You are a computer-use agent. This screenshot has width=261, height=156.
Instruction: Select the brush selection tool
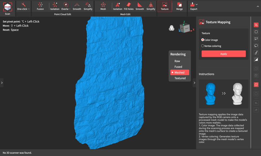(x=256, y=53)
